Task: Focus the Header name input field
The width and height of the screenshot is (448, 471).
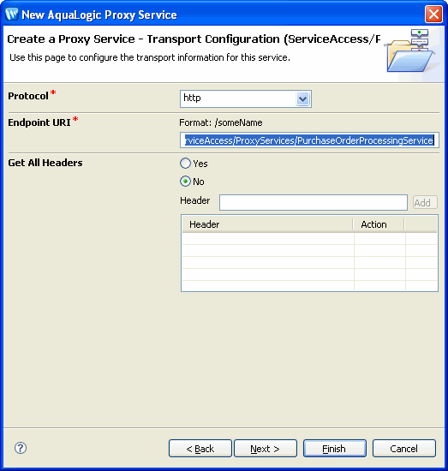Action: tap(314, 202)
